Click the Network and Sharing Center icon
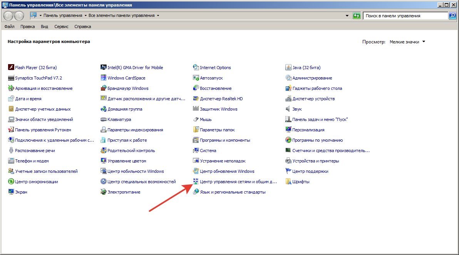The image size is (459, 255). point(196,182)
